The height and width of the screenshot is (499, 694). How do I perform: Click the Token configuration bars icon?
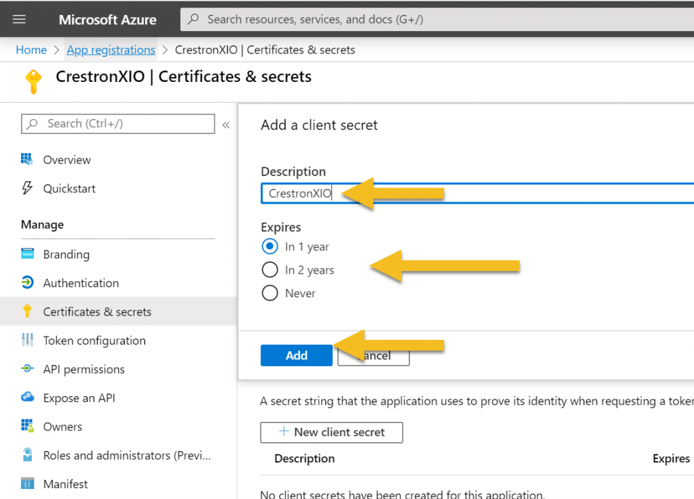tap(27, 340)
